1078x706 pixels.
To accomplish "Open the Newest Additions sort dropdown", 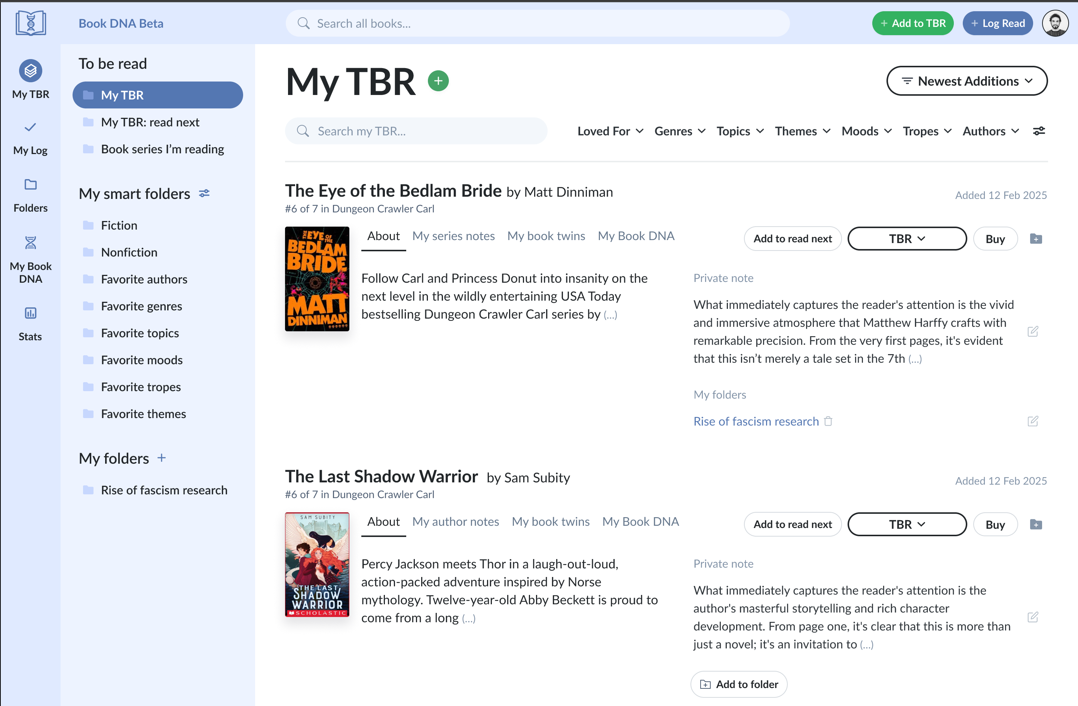I will click(x=967, y=81).
